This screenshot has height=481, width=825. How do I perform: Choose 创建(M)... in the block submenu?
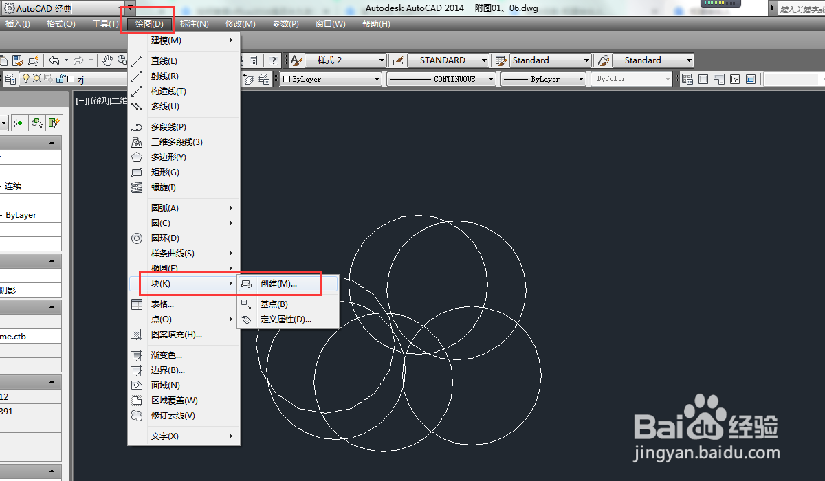click(287, 284)
